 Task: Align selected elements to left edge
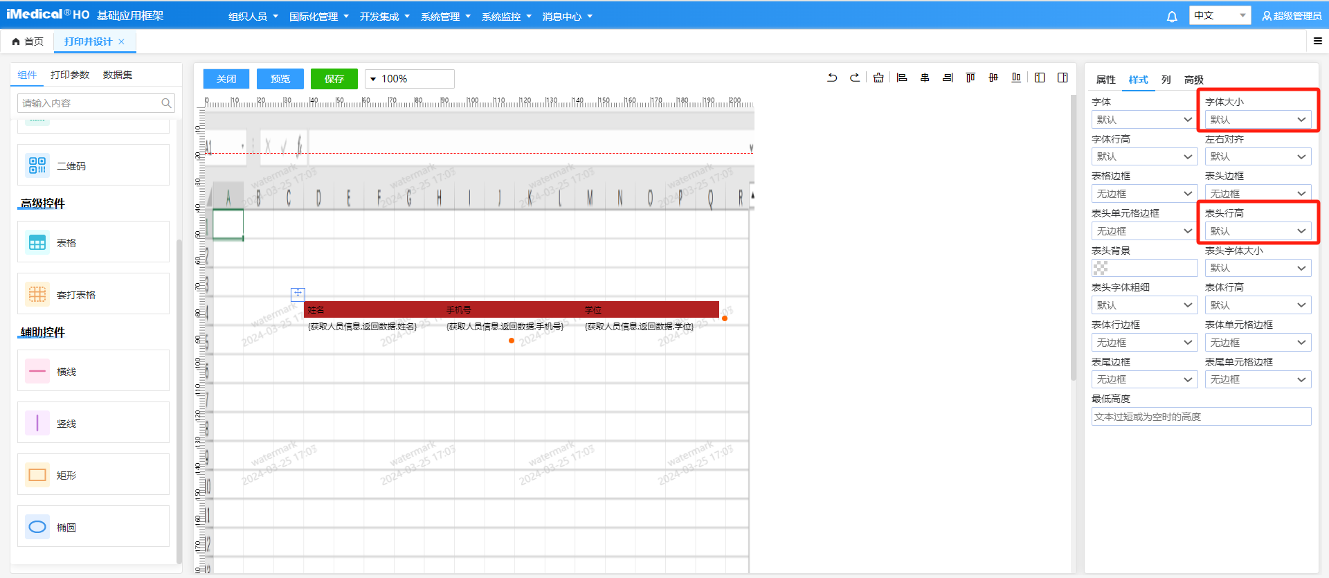tap(902, 78)
